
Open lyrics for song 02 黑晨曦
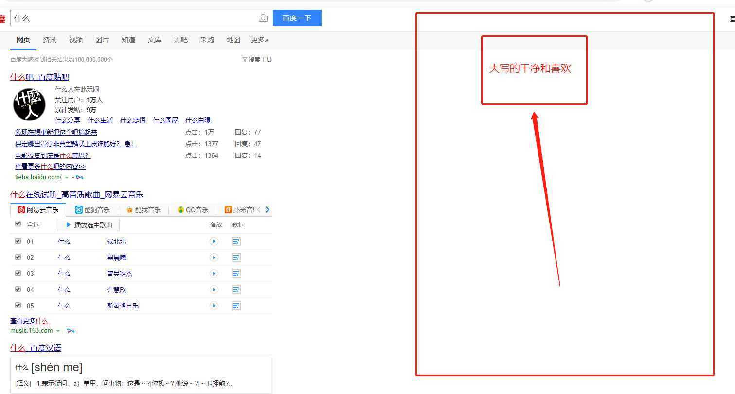pos(236,257)
